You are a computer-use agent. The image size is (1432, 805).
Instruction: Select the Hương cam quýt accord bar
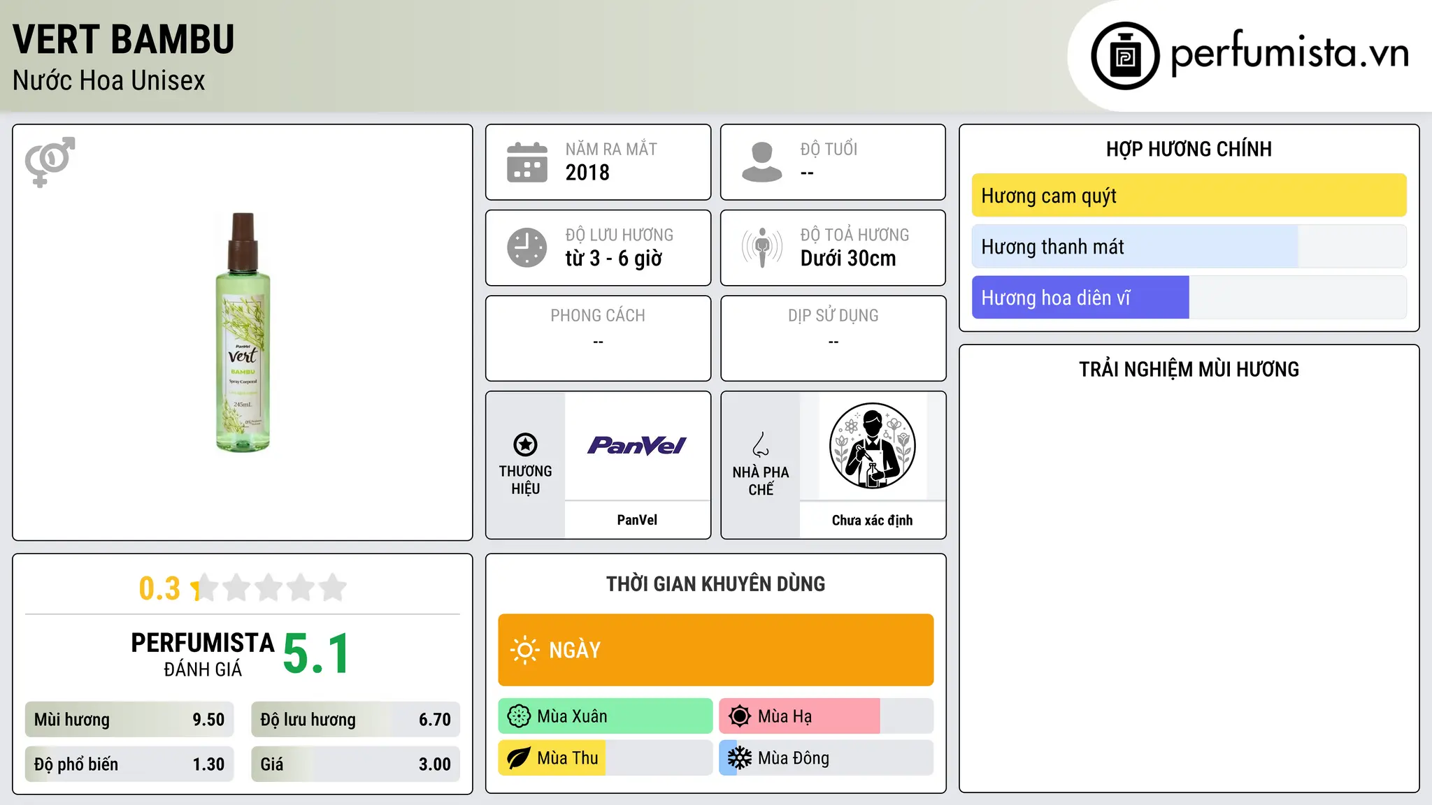pyautogui.click(x=1189, y=196)
